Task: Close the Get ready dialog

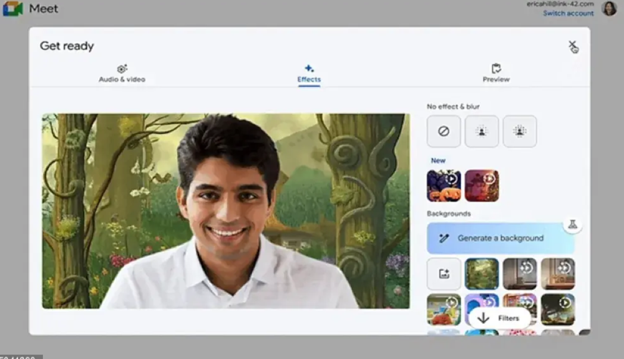Action: pyautogui.click(x=572, y=46)
